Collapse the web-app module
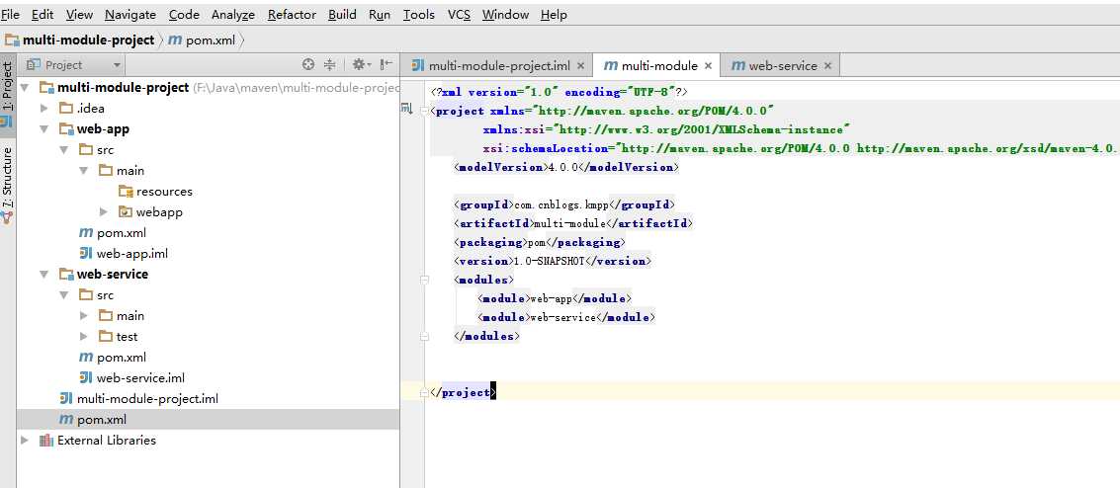 [x=44, y=129]
